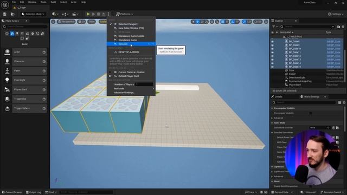Viewport: 347px width, 195px height.
Task: Select Default Player Start radio option
Action: click(110, 76)
